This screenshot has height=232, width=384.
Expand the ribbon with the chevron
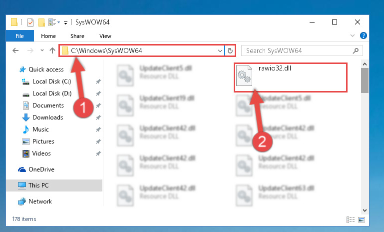(x=353, y=35)
